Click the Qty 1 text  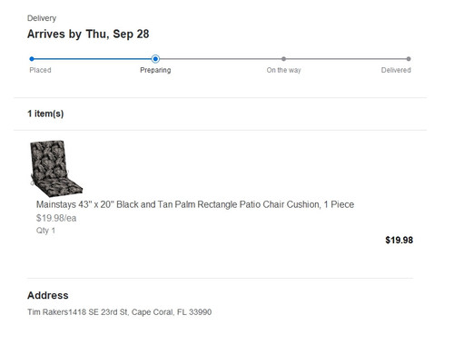(x=45, y=231)
